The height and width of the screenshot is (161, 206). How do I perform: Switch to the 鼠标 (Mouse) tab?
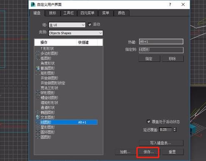point(53,13)
